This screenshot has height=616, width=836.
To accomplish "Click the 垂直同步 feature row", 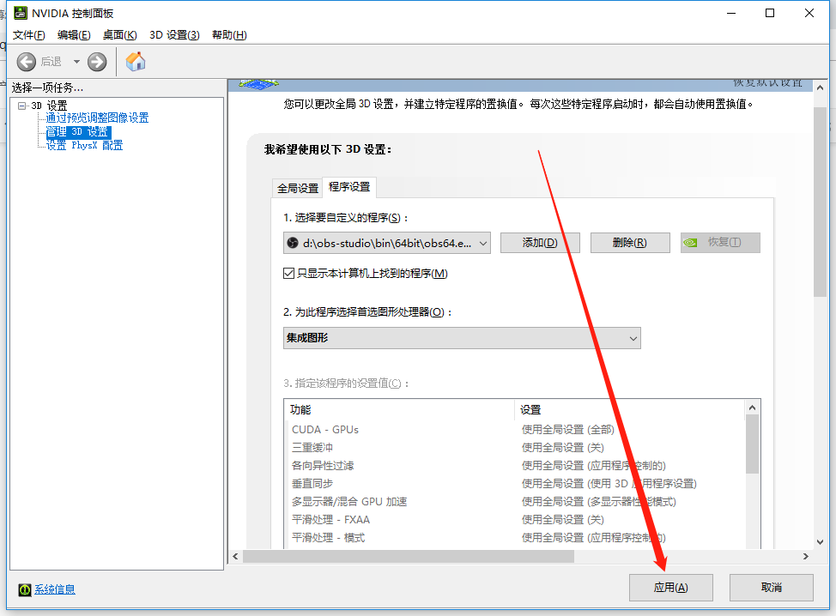I will [514, 484].
